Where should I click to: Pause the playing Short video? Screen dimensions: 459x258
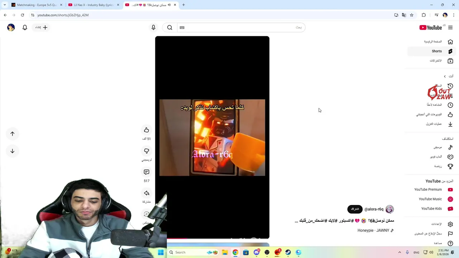212,137
